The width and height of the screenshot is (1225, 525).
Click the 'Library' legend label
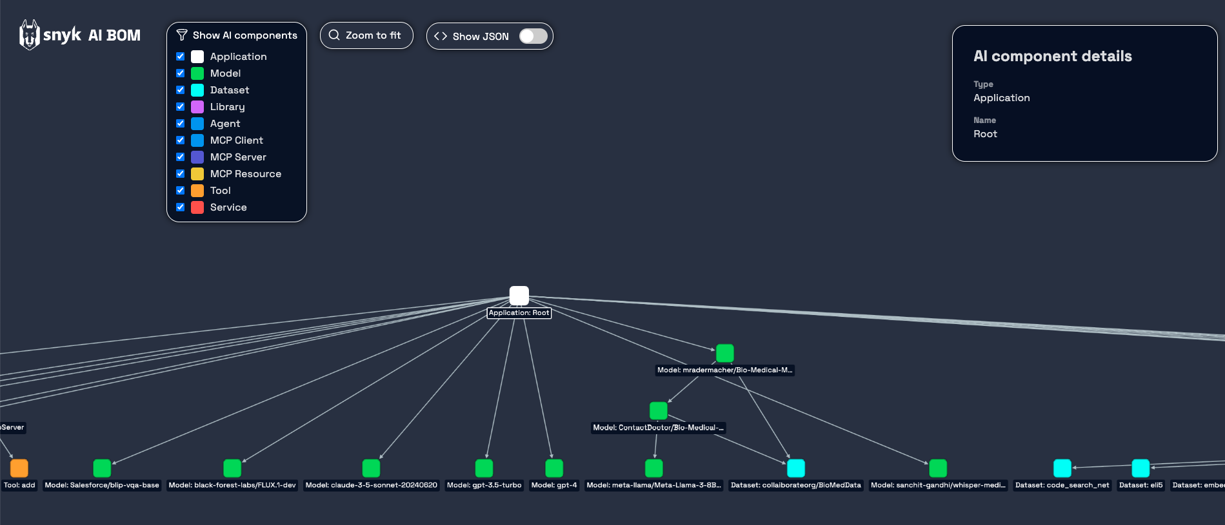coord(228,107)
